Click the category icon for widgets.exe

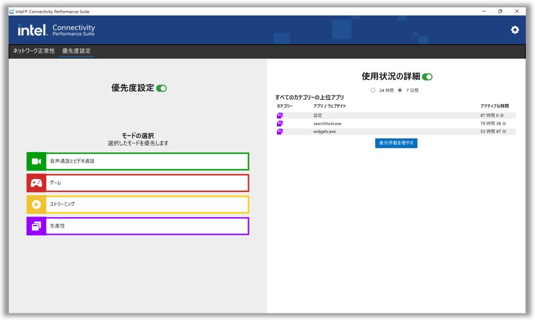point(279,131)
